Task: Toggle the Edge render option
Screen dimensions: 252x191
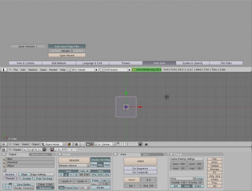Action: pyautogui.click(x=24, y=174)
